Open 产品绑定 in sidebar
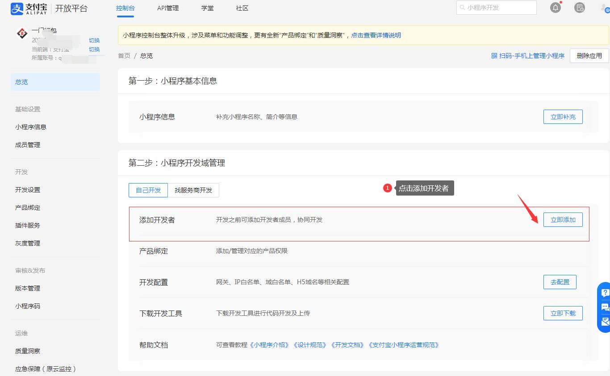 (x=28, y=208)
